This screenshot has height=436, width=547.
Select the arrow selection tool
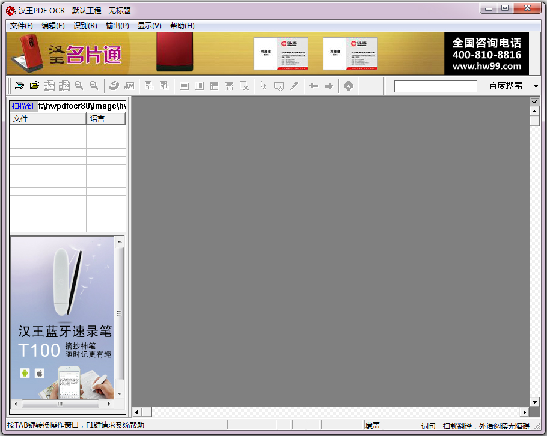pyautogui.click(x=263, y=85)
